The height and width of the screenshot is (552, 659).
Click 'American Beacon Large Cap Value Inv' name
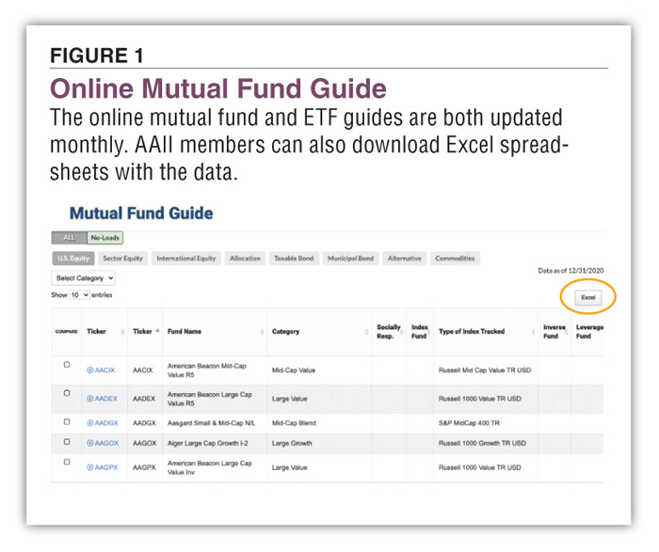210,467
